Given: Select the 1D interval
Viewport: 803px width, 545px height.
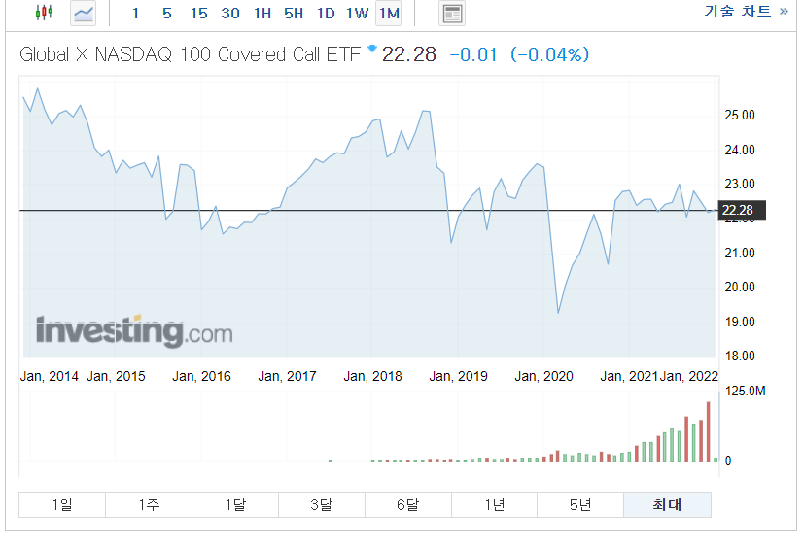Looking at the screenshot, I should click(326, 14).
